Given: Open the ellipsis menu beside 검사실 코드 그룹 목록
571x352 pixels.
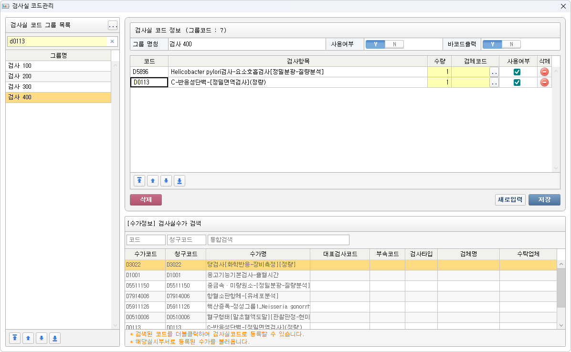Looking at the screenshot, I should pyautogui.click(x=113, y=25).
